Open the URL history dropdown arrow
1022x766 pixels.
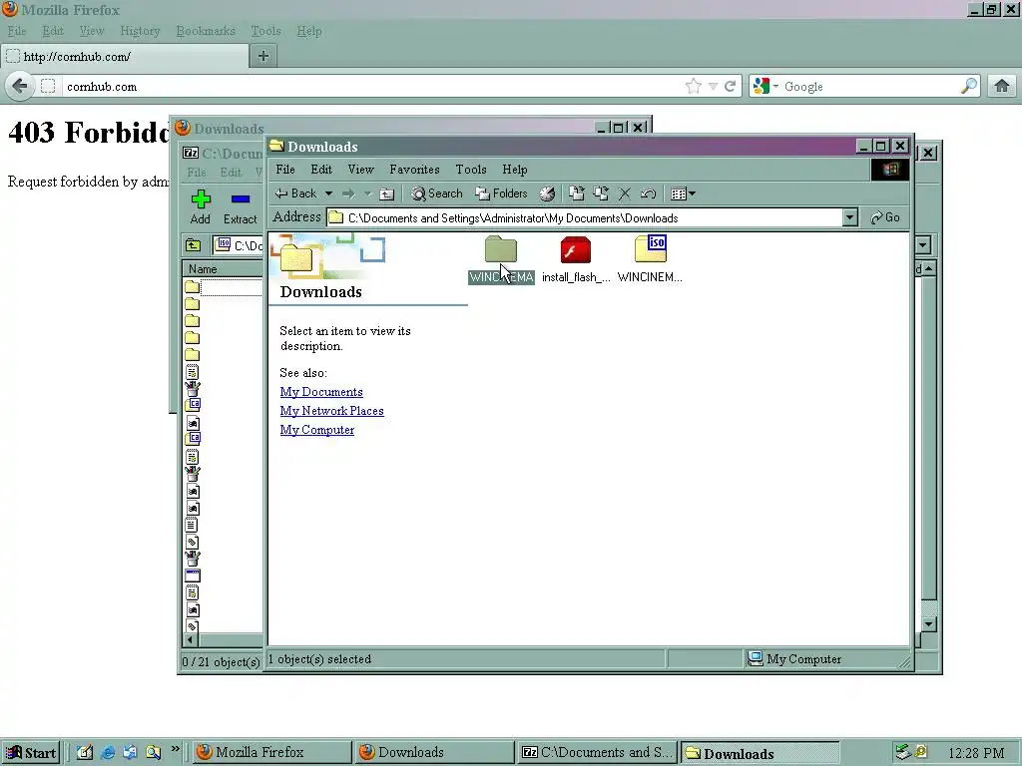pyautogui.click(x=713, y=87)
